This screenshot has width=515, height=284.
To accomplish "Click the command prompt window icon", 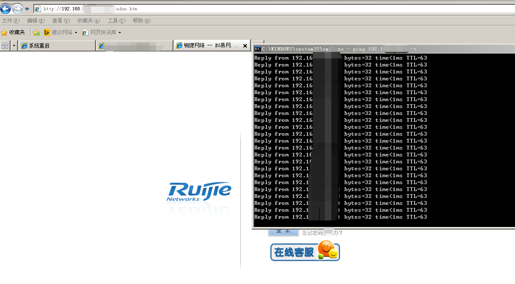I will pyautogui.click(x=257, y=49).
